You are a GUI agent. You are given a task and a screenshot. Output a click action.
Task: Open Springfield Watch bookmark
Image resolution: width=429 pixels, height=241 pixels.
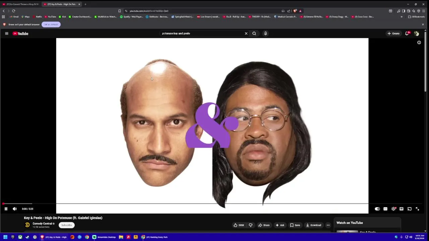tap(183, 17)
